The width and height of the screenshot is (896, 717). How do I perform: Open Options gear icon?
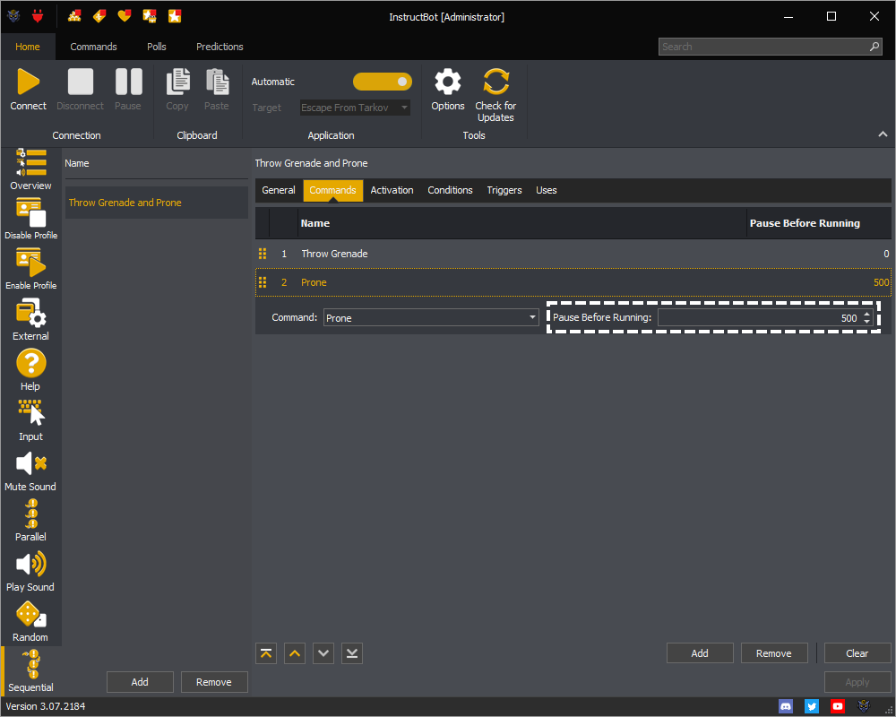pos(447,82)
